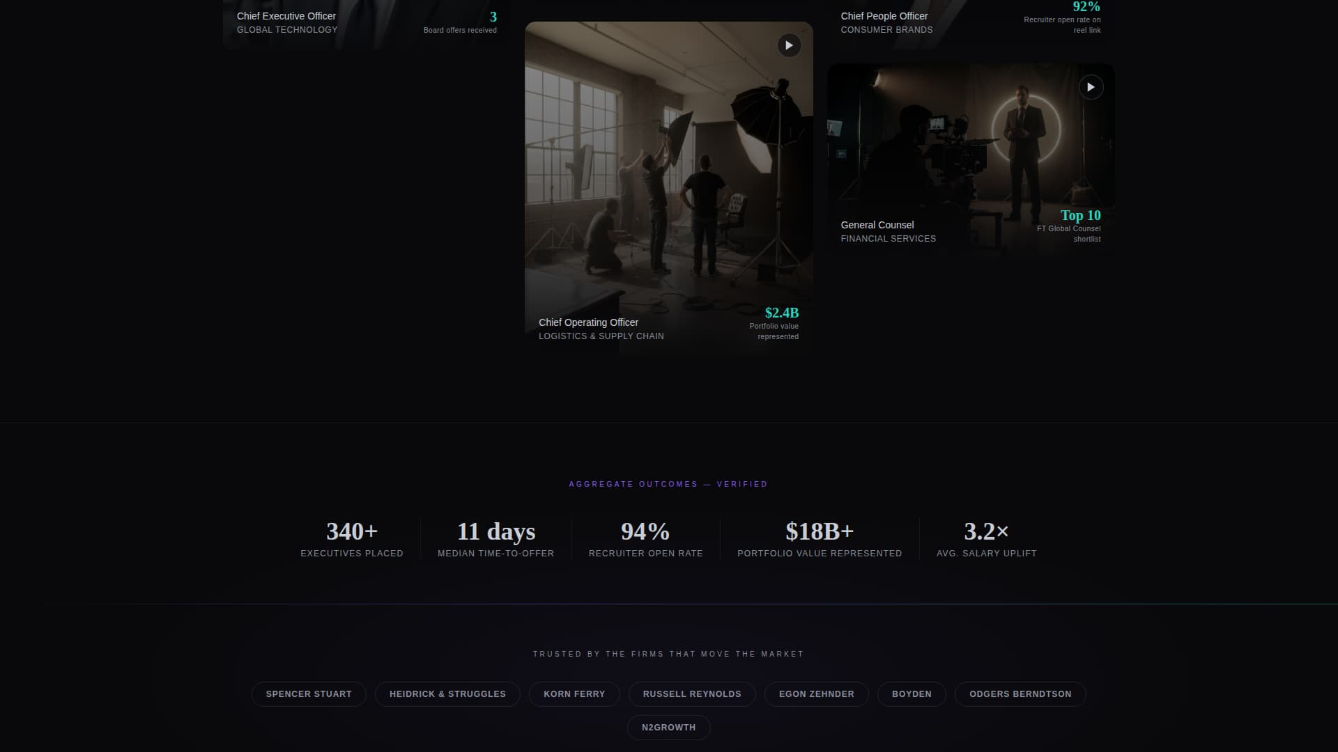
Task: Click the 340+ executives placed stat
Action: coord(352,539)
